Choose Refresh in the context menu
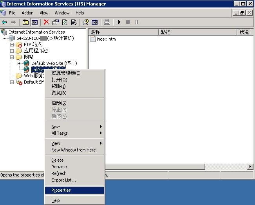The width and height of the screenshot is (255, 205). point(75,173)
